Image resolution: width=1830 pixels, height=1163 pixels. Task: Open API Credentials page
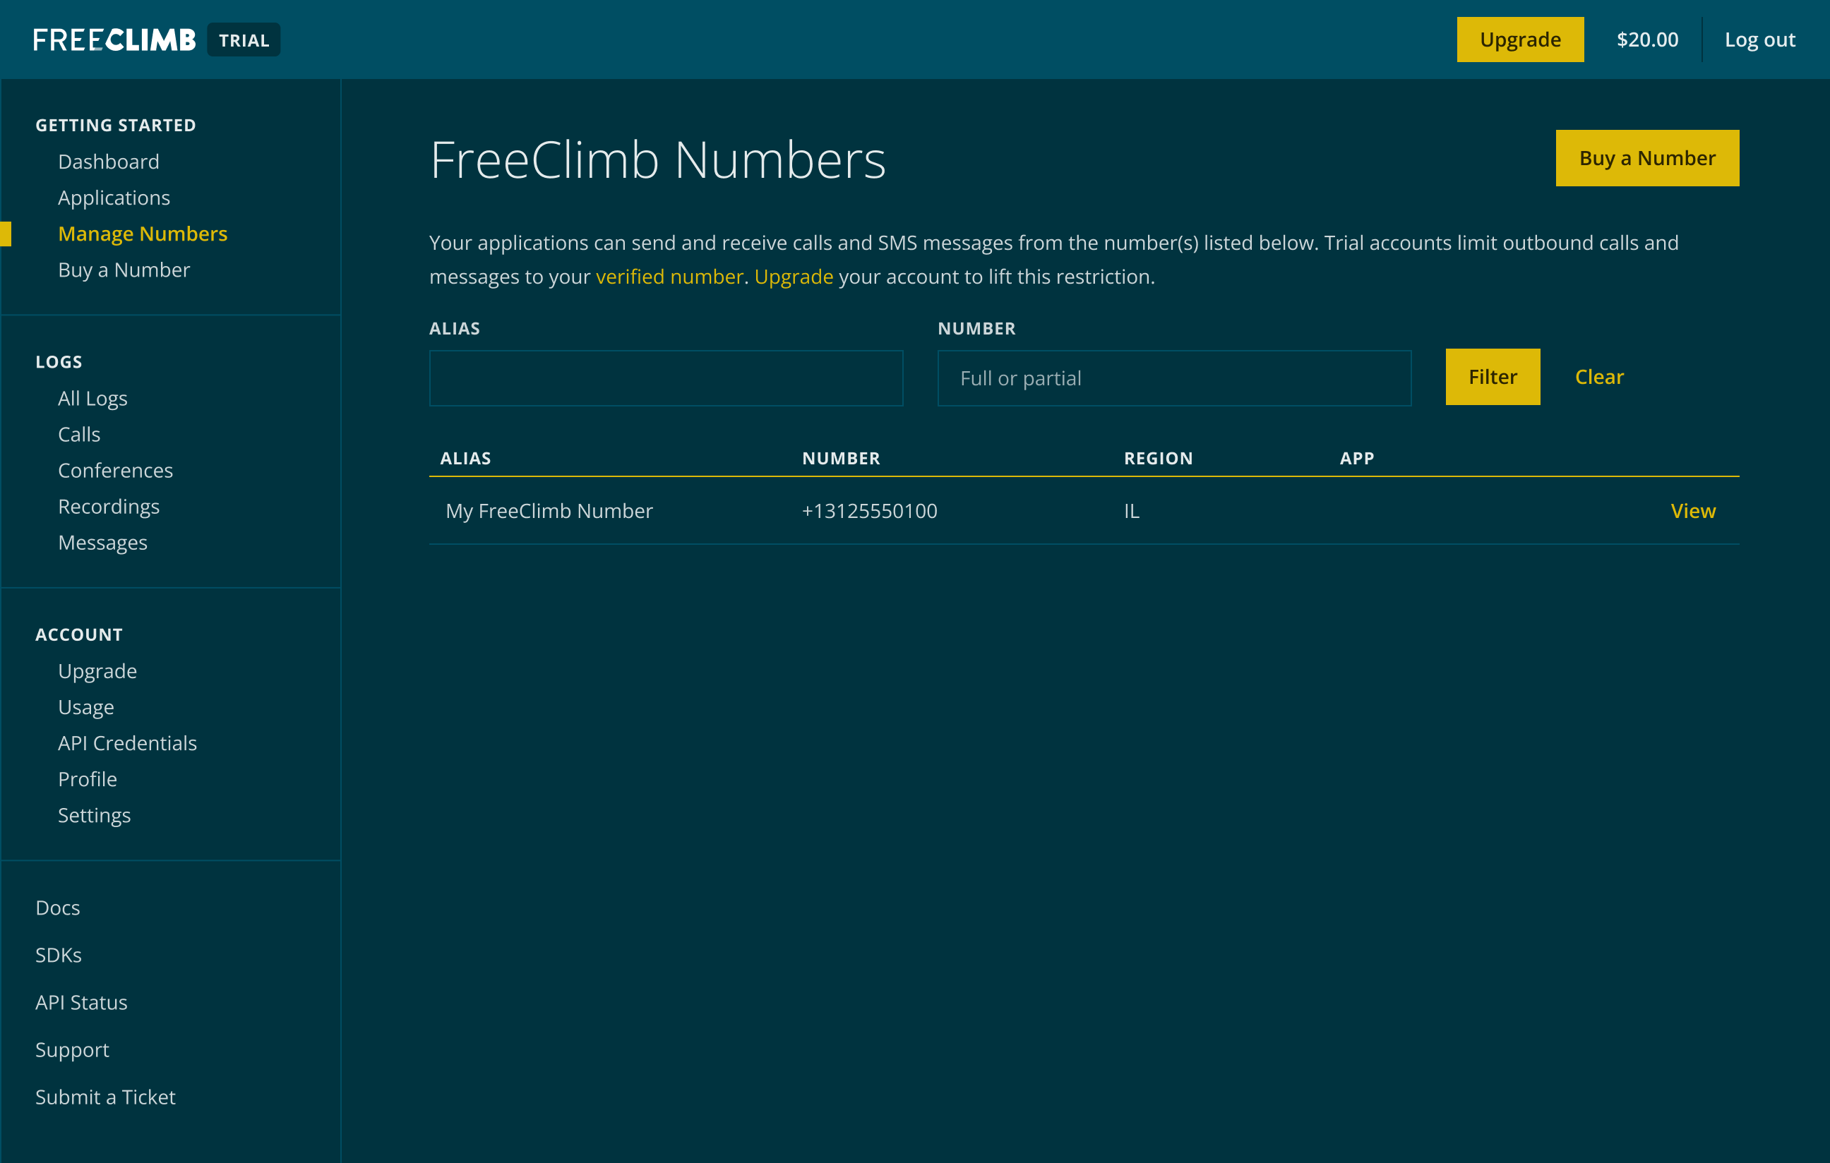coord(127,743)
